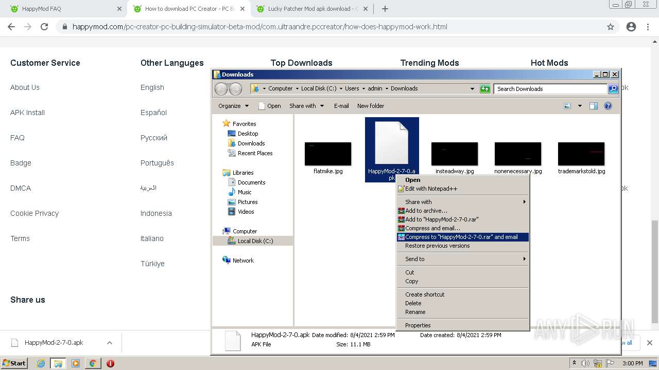
Task: Open Chrome three-dot menu
Action: point(648,27)
